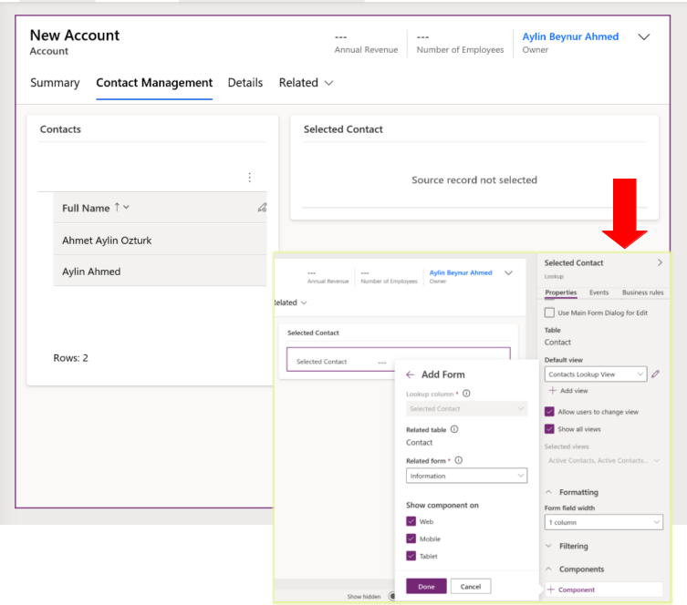Screen dimensions: 687x605
Task: Switch to the Details tab
Action: (245, 83)
